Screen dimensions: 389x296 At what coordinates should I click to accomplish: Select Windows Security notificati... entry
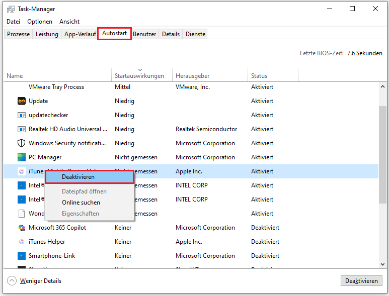pos(67,143)
